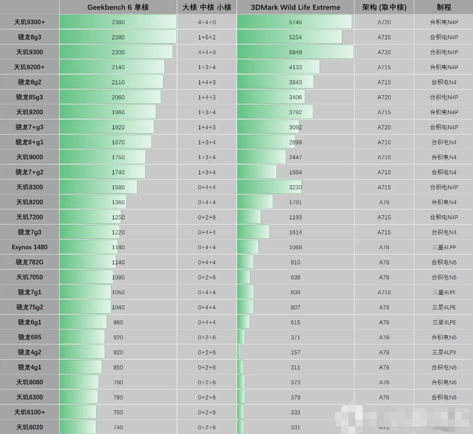This screenshot has width=473, height=434.
Task: Click the 三星4LPP process cell
Action: pos(444,247)
